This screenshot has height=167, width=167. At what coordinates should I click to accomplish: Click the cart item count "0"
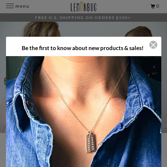[158, 6]
